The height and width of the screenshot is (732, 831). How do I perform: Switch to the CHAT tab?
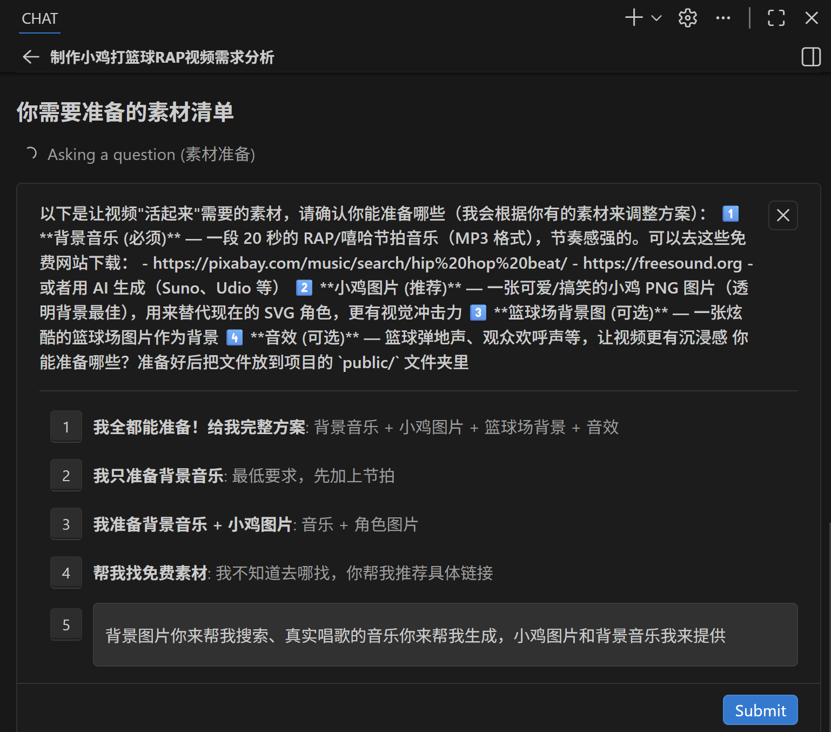click(39, 19)
